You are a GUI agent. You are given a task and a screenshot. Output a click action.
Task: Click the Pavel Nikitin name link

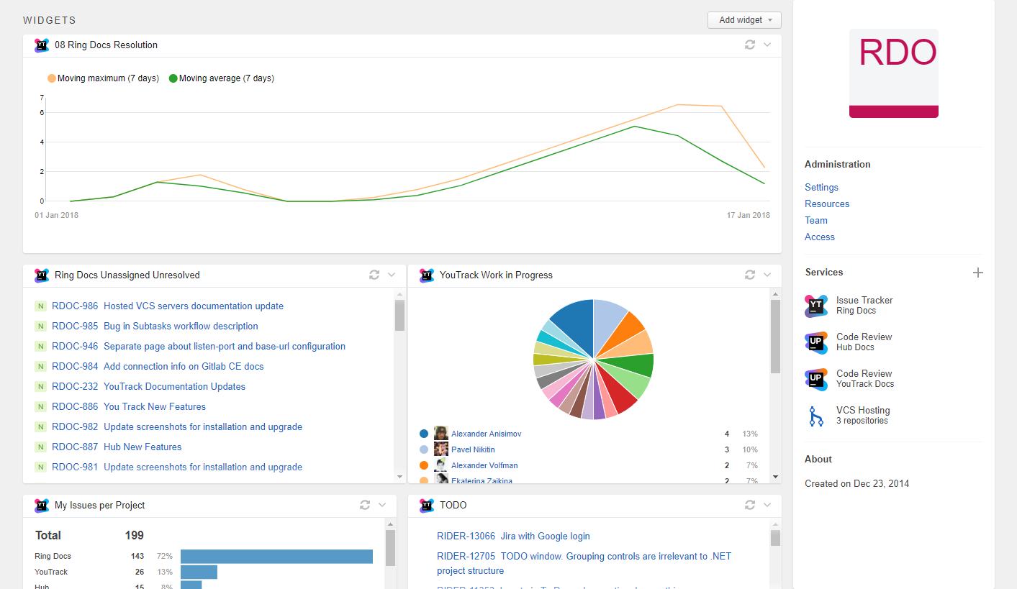point(473,450)
